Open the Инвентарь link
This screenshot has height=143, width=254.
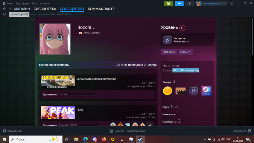[x=169, y=114]
